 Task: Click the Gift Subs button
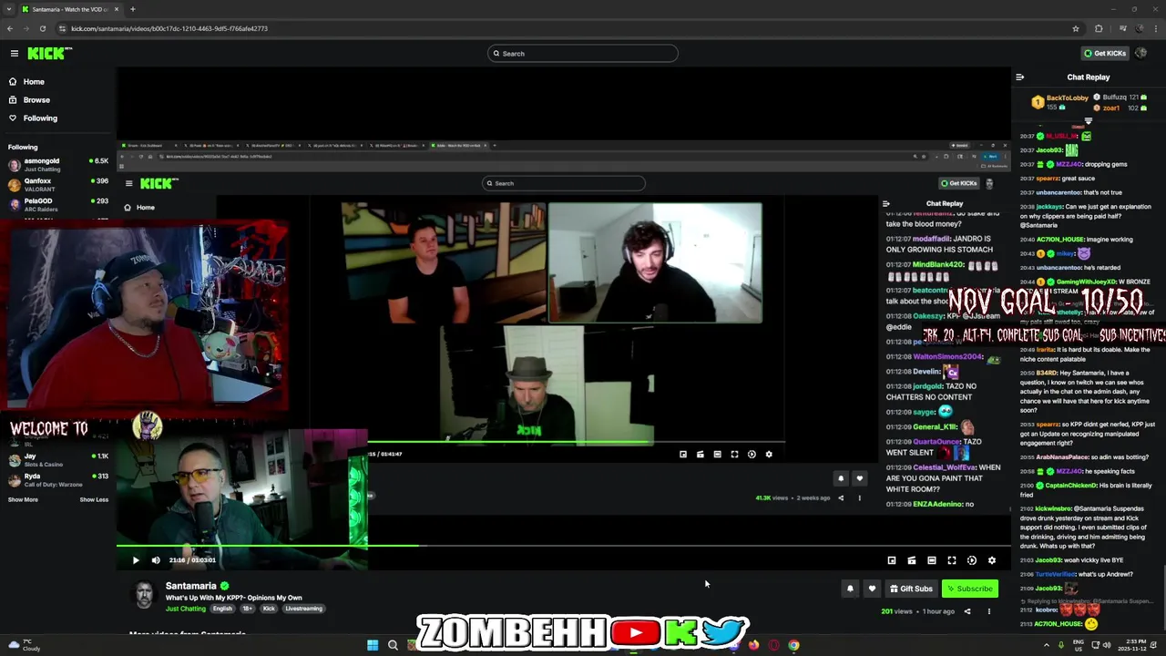(911, 589)
